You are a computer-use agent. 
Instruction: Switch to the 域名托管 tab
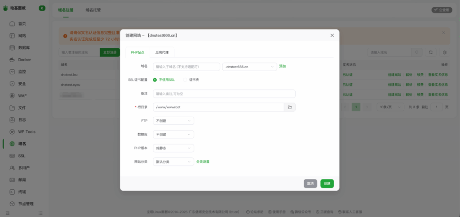[x=93, y=10]
